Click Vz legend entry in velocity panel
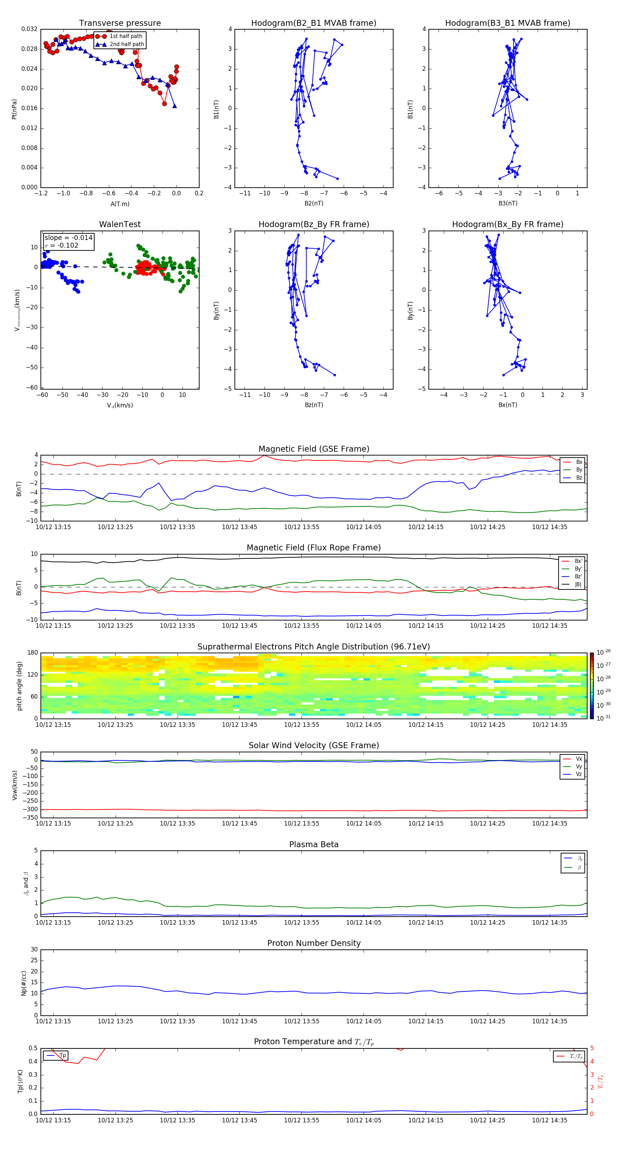Image resolution: width=628 pixels, height=1151 pixels. coord(573,774)
